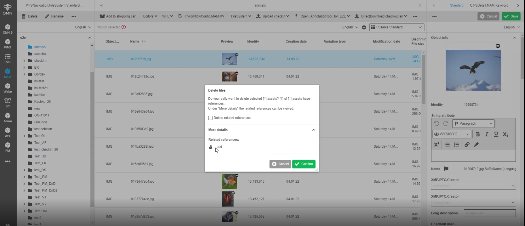Image resolution: width=525 pixels, height=226 pixels.
Task: Cancel the Delete files dialog
Action: (x=280, y=164)
